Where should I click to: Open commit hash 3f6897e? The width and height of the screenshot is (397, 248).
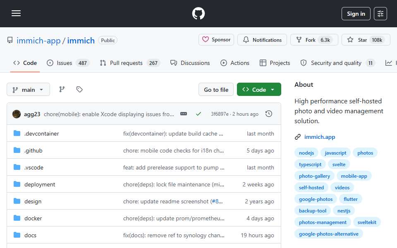click(220, 114)
